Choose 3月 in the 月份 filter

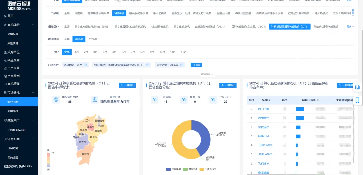(x=95, y=52)
